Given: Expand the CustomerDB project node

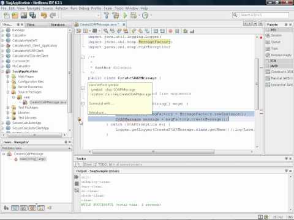Looking at the screenshot, I should (x=2, y=61).
